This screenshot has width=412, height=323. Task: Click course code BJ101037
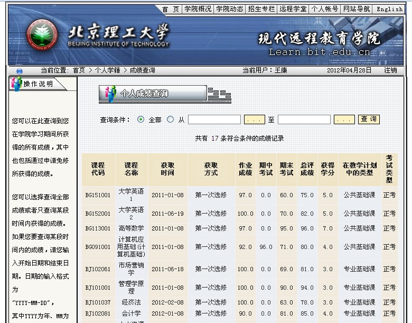click(98, 302)
